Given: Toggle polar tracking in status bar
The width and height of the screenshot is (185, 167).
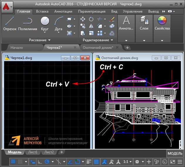Looking at the screenshot, I should point(47,161).
